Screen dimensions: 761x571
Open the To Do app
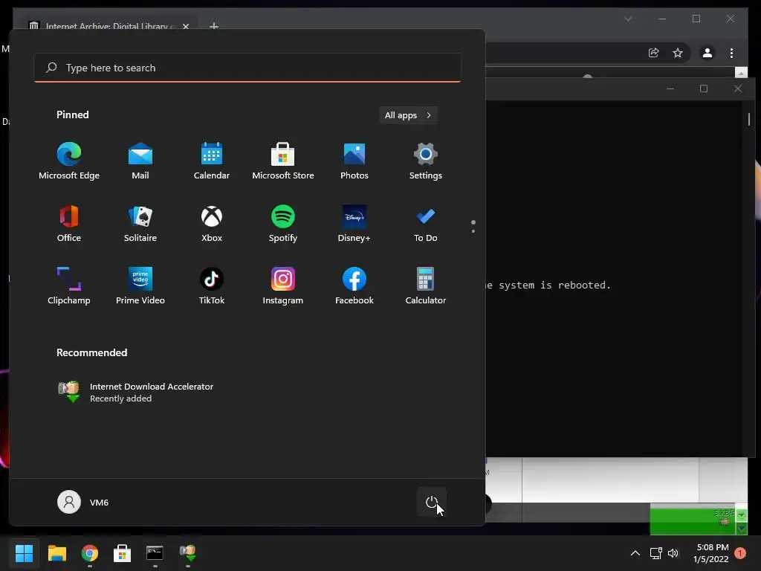coord(426,223)
